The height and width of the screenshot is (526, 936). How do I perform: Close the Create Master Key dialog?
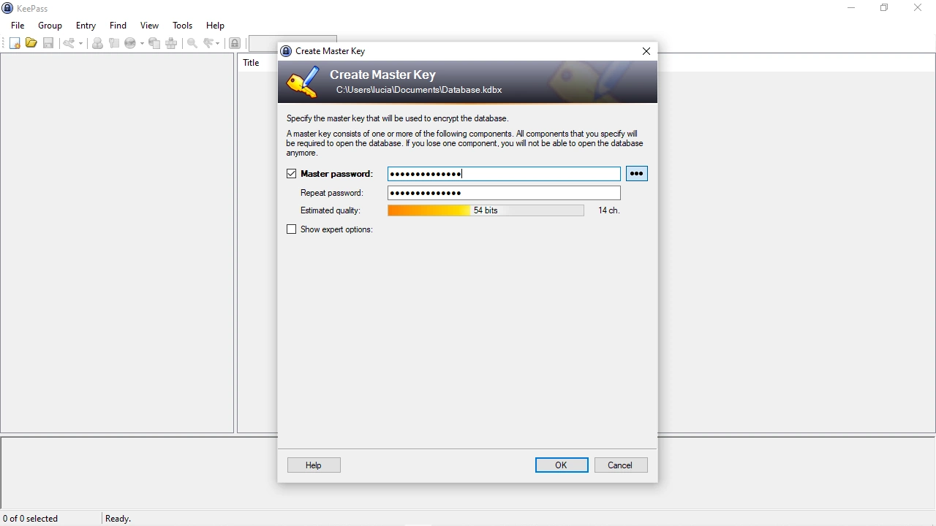(646, 51)
